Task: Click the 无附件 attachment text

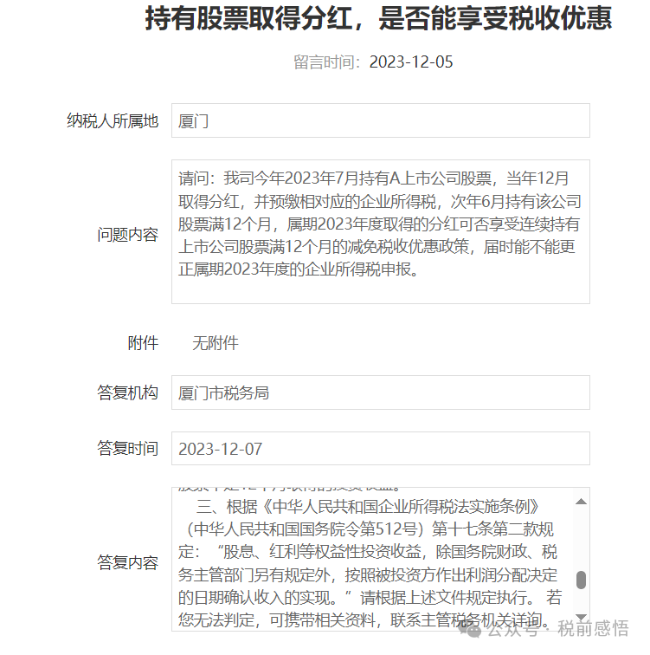Action: 216,343
